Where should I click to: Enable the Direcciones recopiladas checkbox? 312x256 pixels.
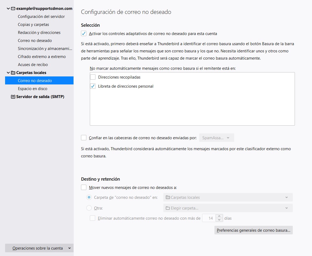(93, 77)
